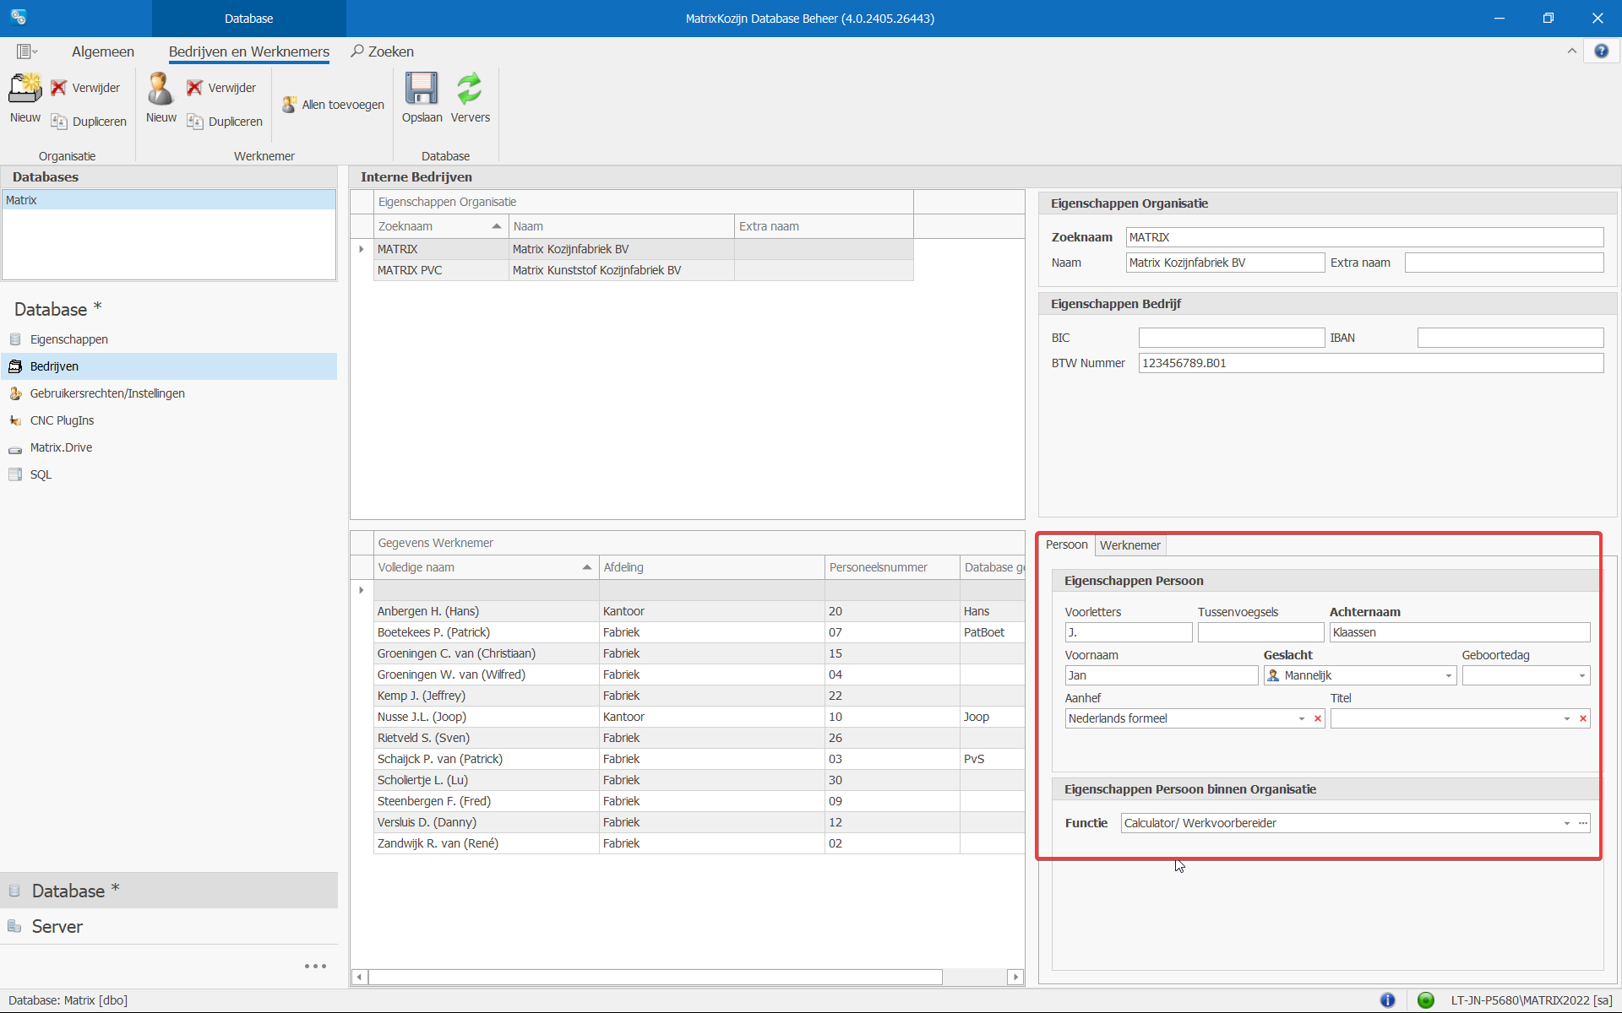Click in BTW Nummer field
This screenshot has width=1622, height=1013.
click(1370, 363)
